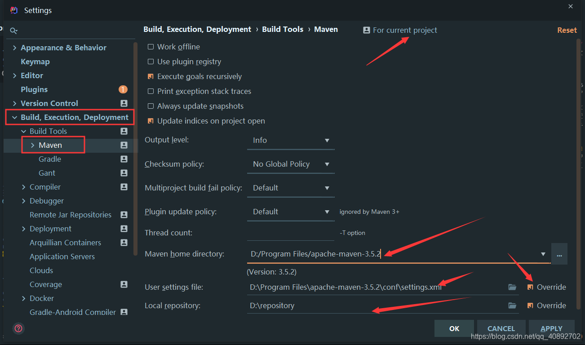Browse folder for Local repository
This screenshot has height=345, width=585.
512,305
